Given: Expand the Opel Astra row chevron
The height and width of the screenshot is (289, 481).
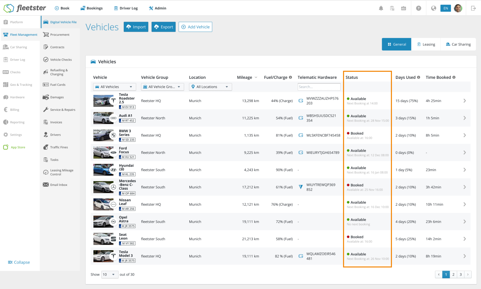Looking at the screenshot, I should point(465,222).
